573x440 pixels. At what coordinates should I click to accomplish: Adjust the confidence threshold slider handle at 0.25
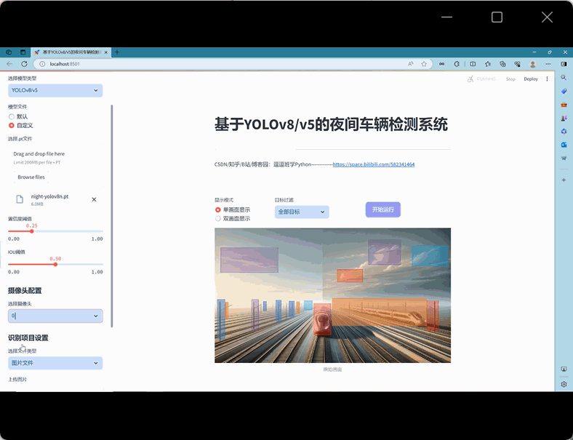pos(32,231)
